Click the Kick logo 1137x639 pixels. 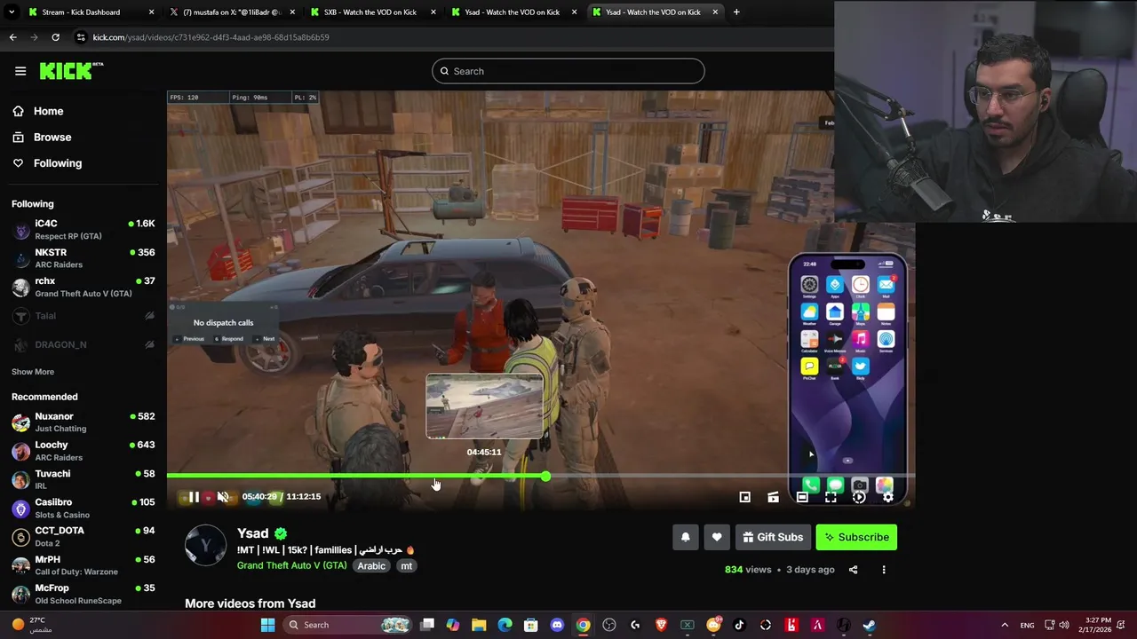[x=71, y=71]
